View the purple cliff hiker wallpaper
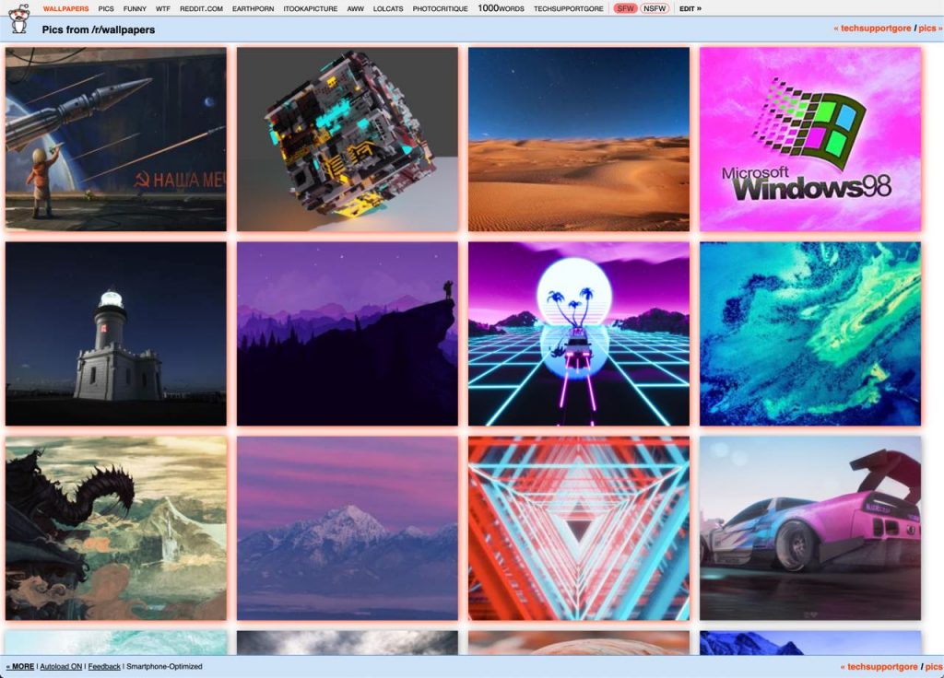The height and width of the screenshot is (678, 944). point(348,333)
